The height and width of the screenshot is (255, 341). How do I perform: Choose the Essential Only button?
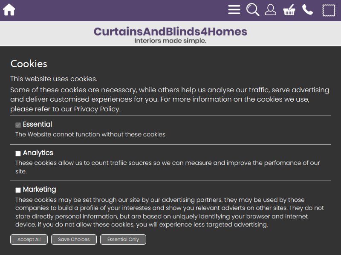pos(123,239)
